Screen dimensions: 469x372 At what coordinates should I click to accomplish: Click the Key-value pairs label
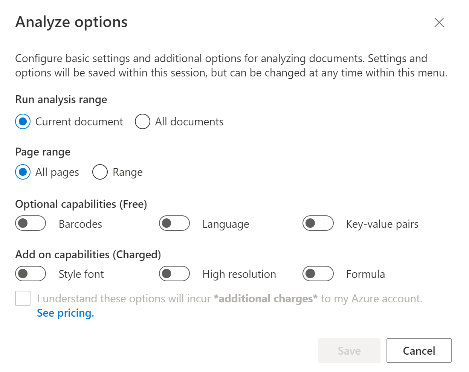click(382, 224)
